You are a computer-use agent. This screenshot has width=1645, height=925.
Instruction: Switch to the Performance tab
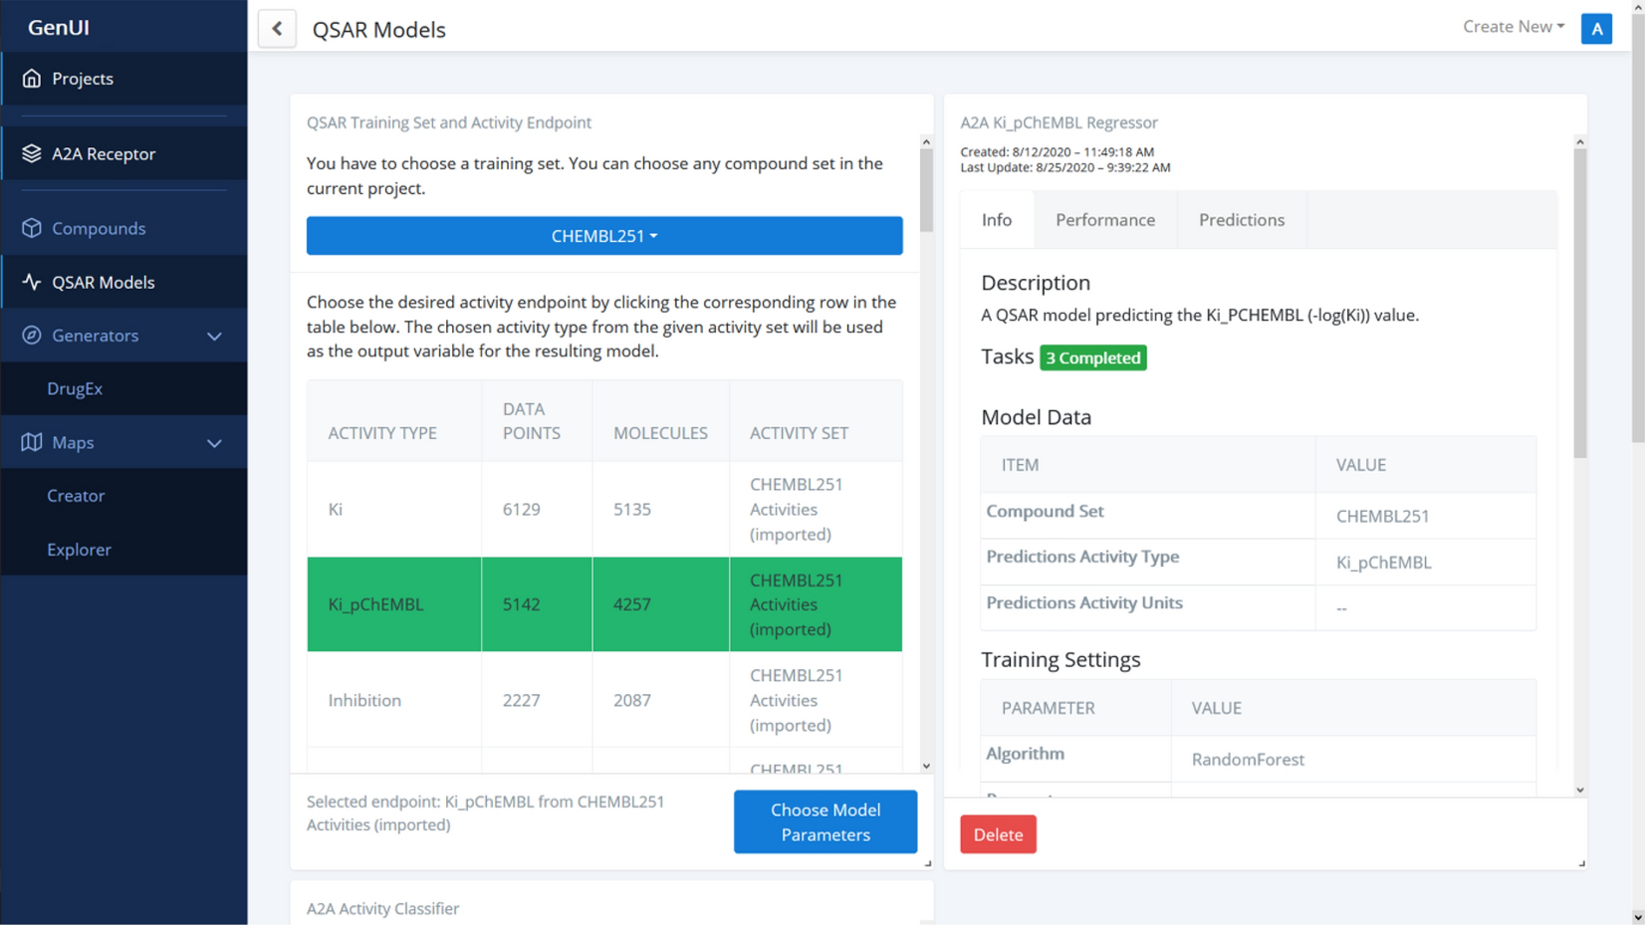click(1105, 220)
